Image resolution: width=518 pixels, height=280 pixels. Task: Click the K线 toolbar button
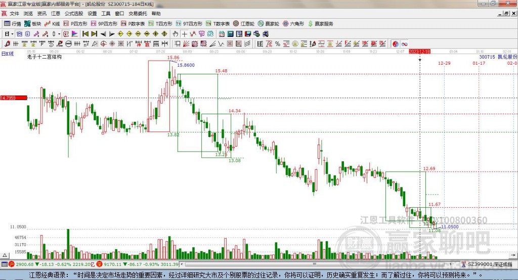(52, 24)
